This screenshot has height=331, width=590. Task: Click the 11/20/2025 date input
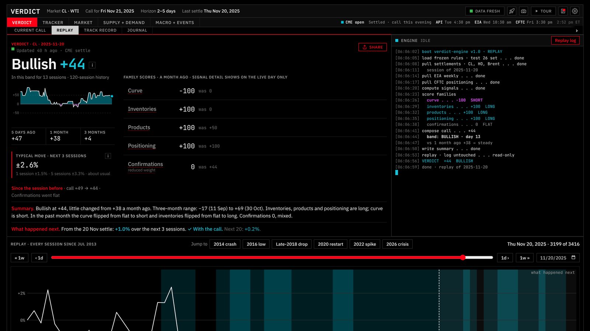click(x=558, y=258)
